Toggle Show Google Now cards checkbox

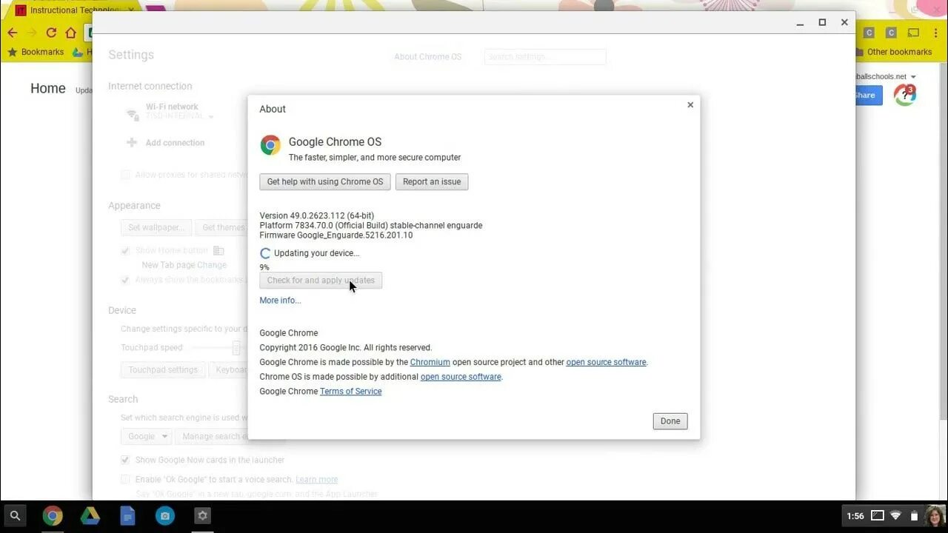coord(125,460)
